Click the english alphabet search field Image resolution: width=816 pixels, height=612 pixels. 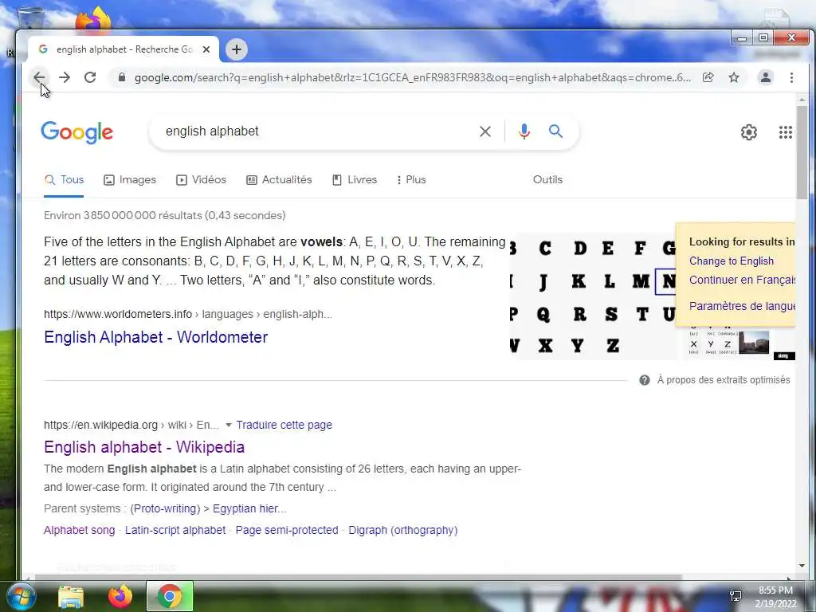pyautogui.click(x=317, y=131)
